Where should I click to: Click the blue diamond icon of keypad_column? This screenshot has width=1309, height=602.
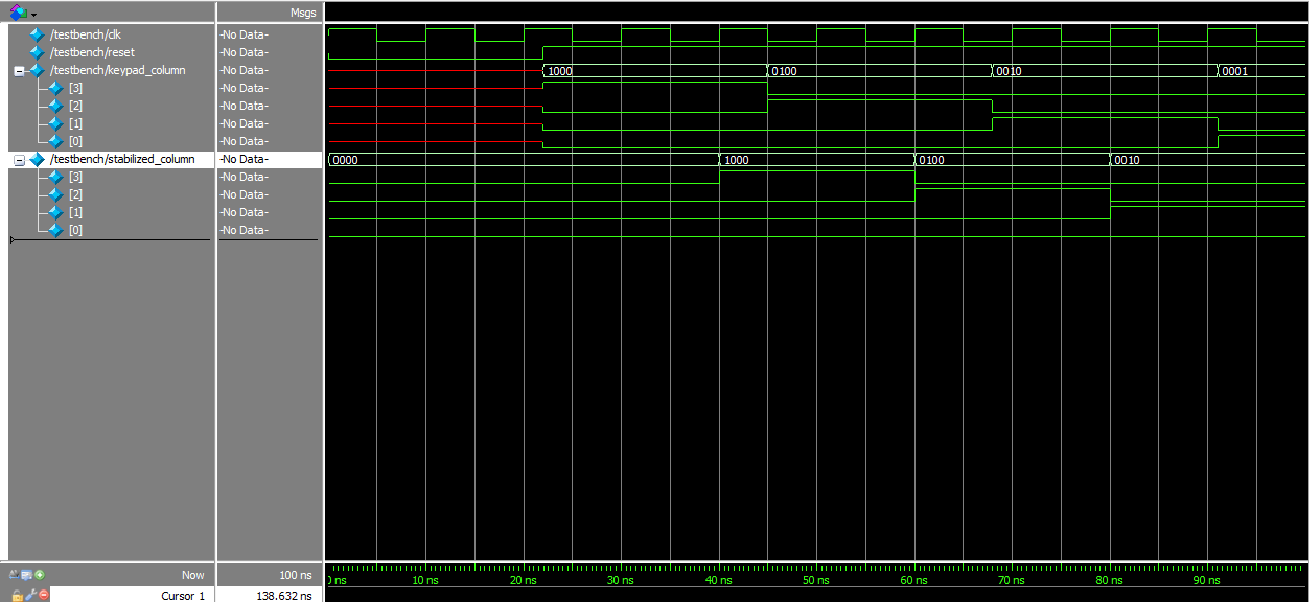click(x=37, y=70)
